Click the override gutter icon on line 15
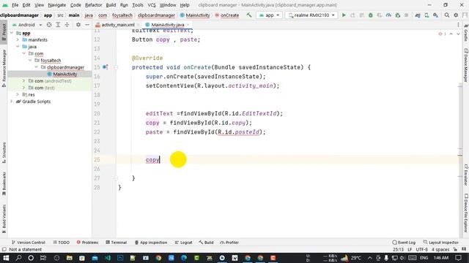This screenshot has width=469, height=263. (106, 67)
